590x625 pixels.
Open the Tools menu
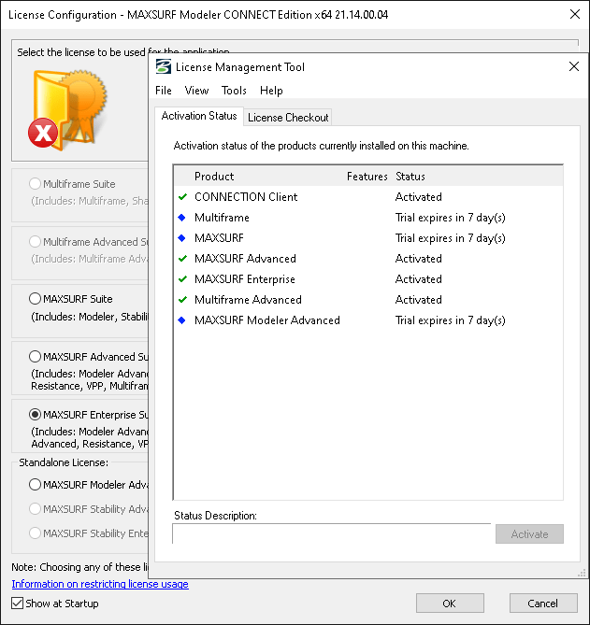(234, 91)
